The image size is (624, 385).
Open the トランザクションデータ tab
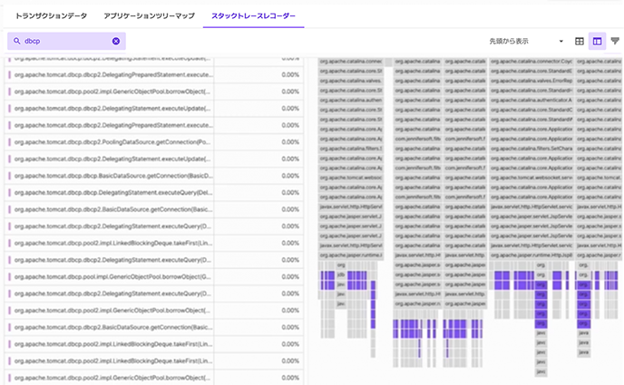click(51, 15)
